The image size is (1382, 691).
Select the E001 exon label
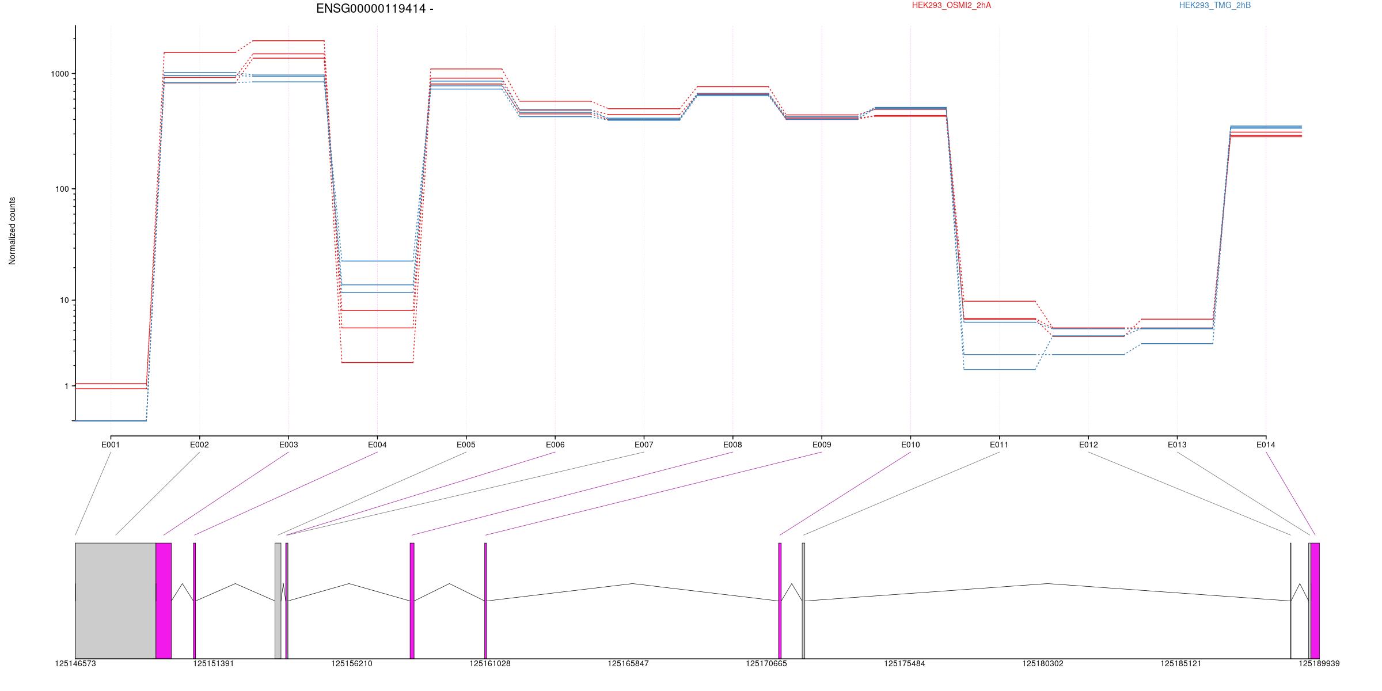[111, 445]
